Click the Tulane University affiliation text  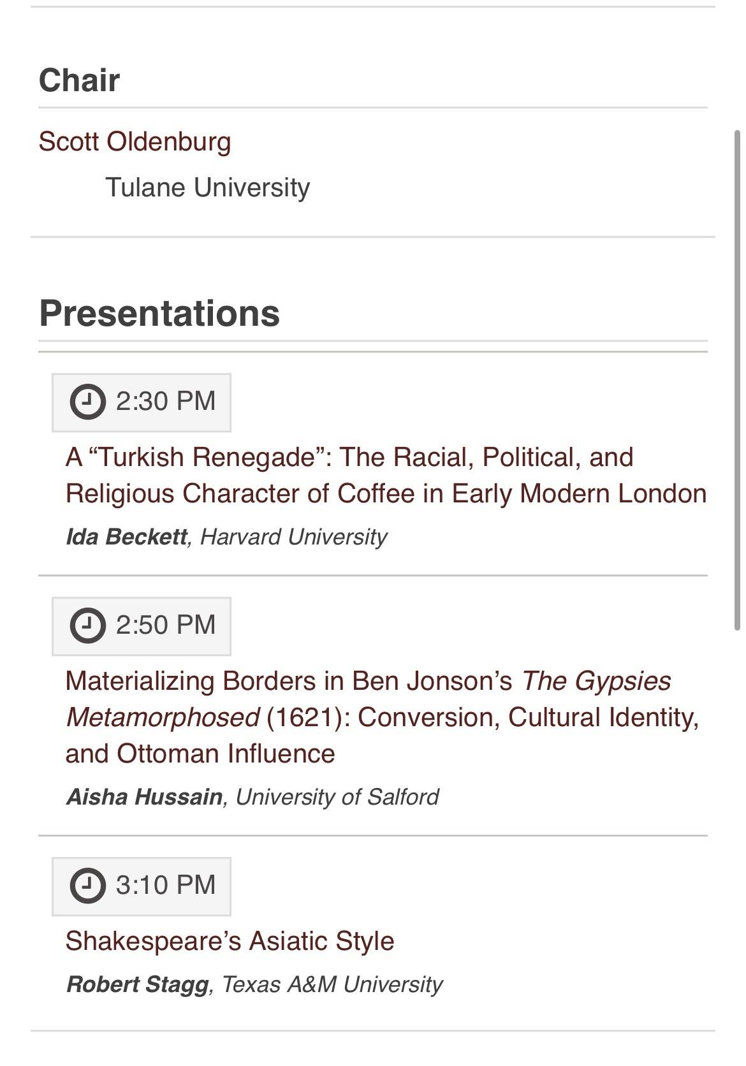(207, 187)
